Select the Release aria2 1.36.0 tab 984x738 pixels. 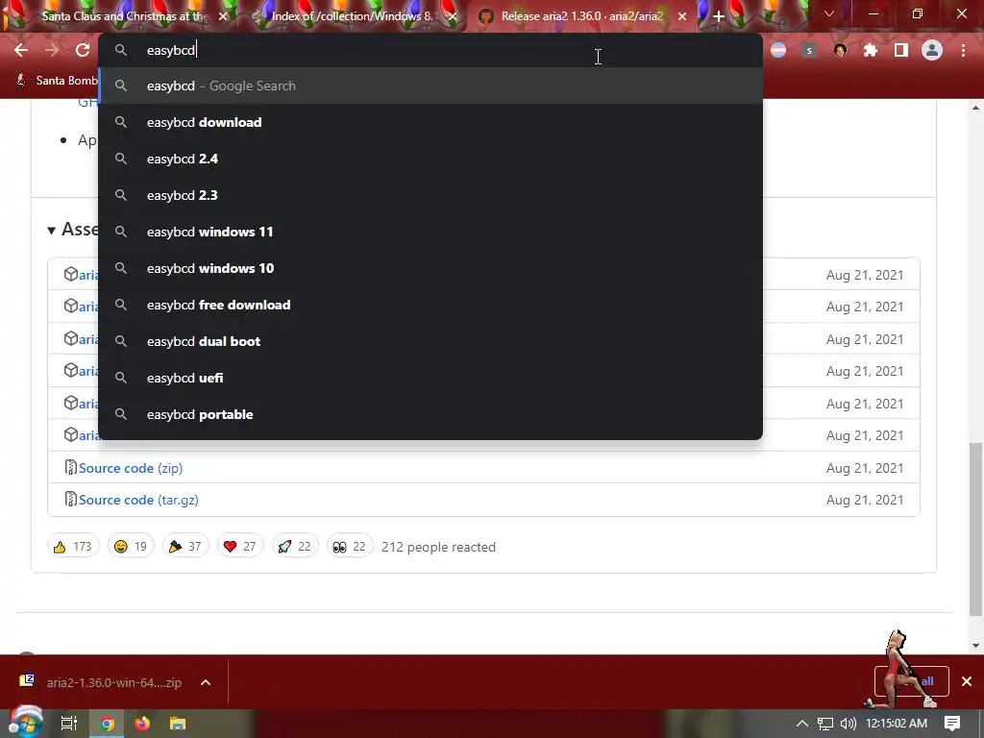581,16
